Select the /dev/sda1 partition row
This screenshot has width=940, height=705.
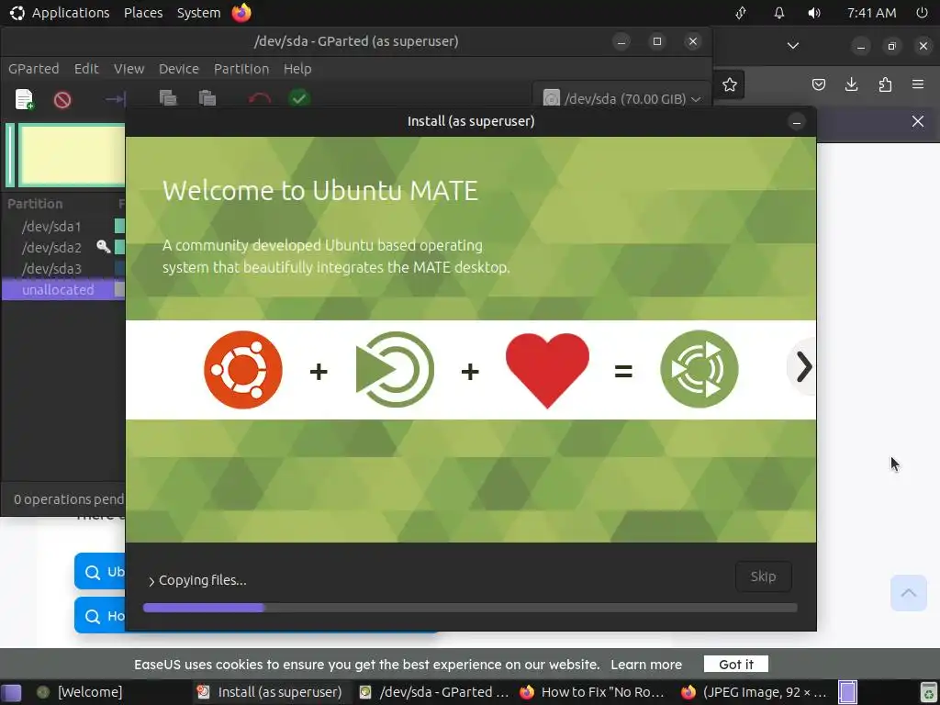64,227
